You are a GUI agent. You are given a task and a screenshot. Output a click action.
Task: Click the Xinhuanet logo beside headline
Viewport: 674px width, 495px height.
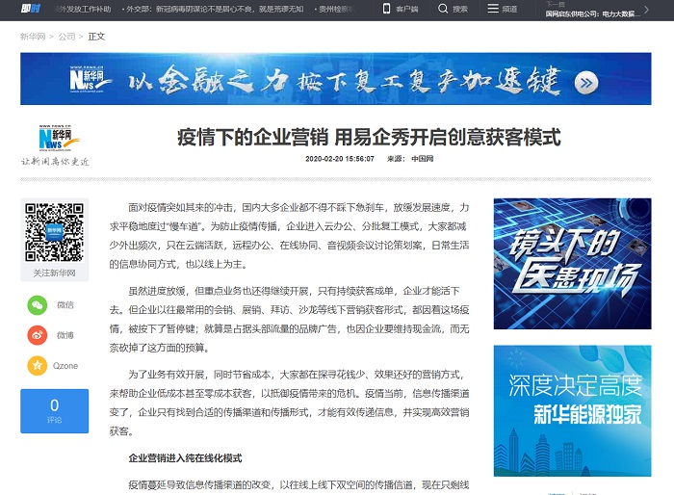pyautogui.click(x=59, y=140)
